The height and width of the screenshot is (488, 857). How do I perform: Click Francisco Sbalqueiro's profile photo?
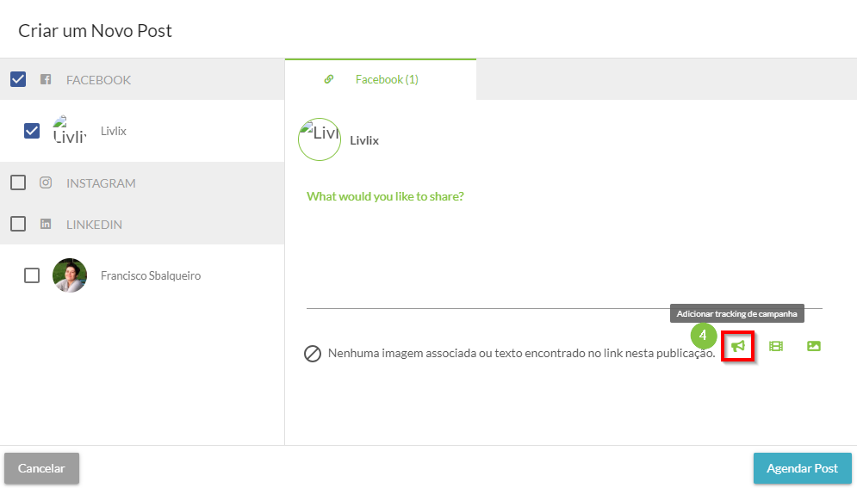(70, 275)
